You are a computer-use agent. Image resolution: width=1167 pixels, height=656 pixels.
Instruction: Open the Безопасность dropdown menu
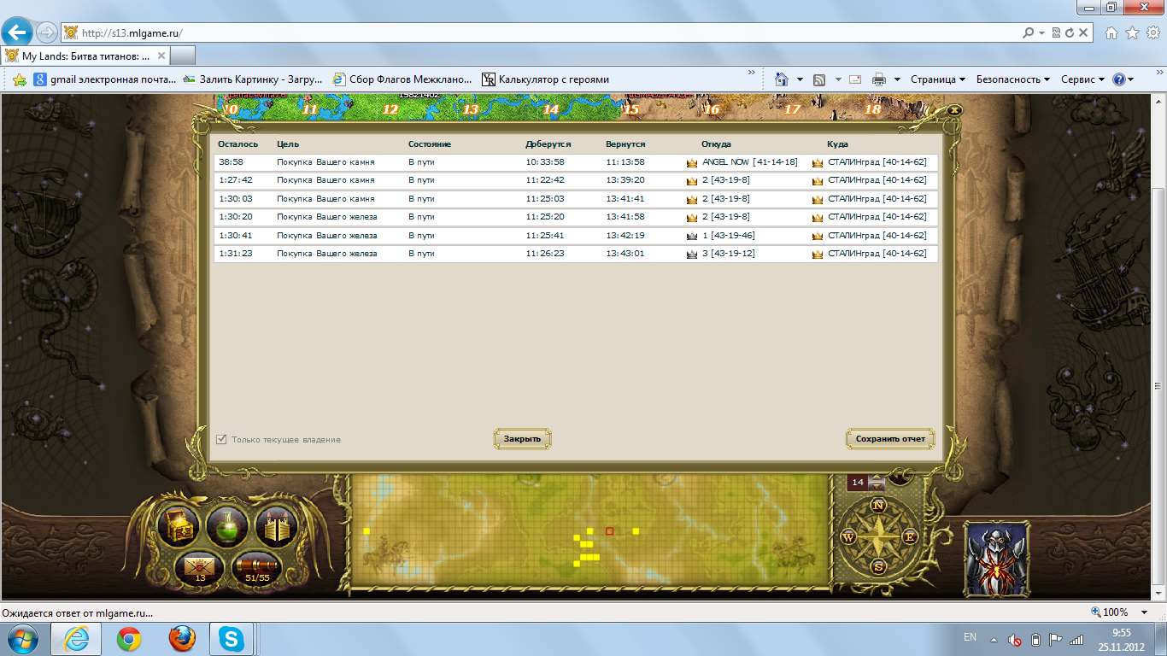[1013, 79]
